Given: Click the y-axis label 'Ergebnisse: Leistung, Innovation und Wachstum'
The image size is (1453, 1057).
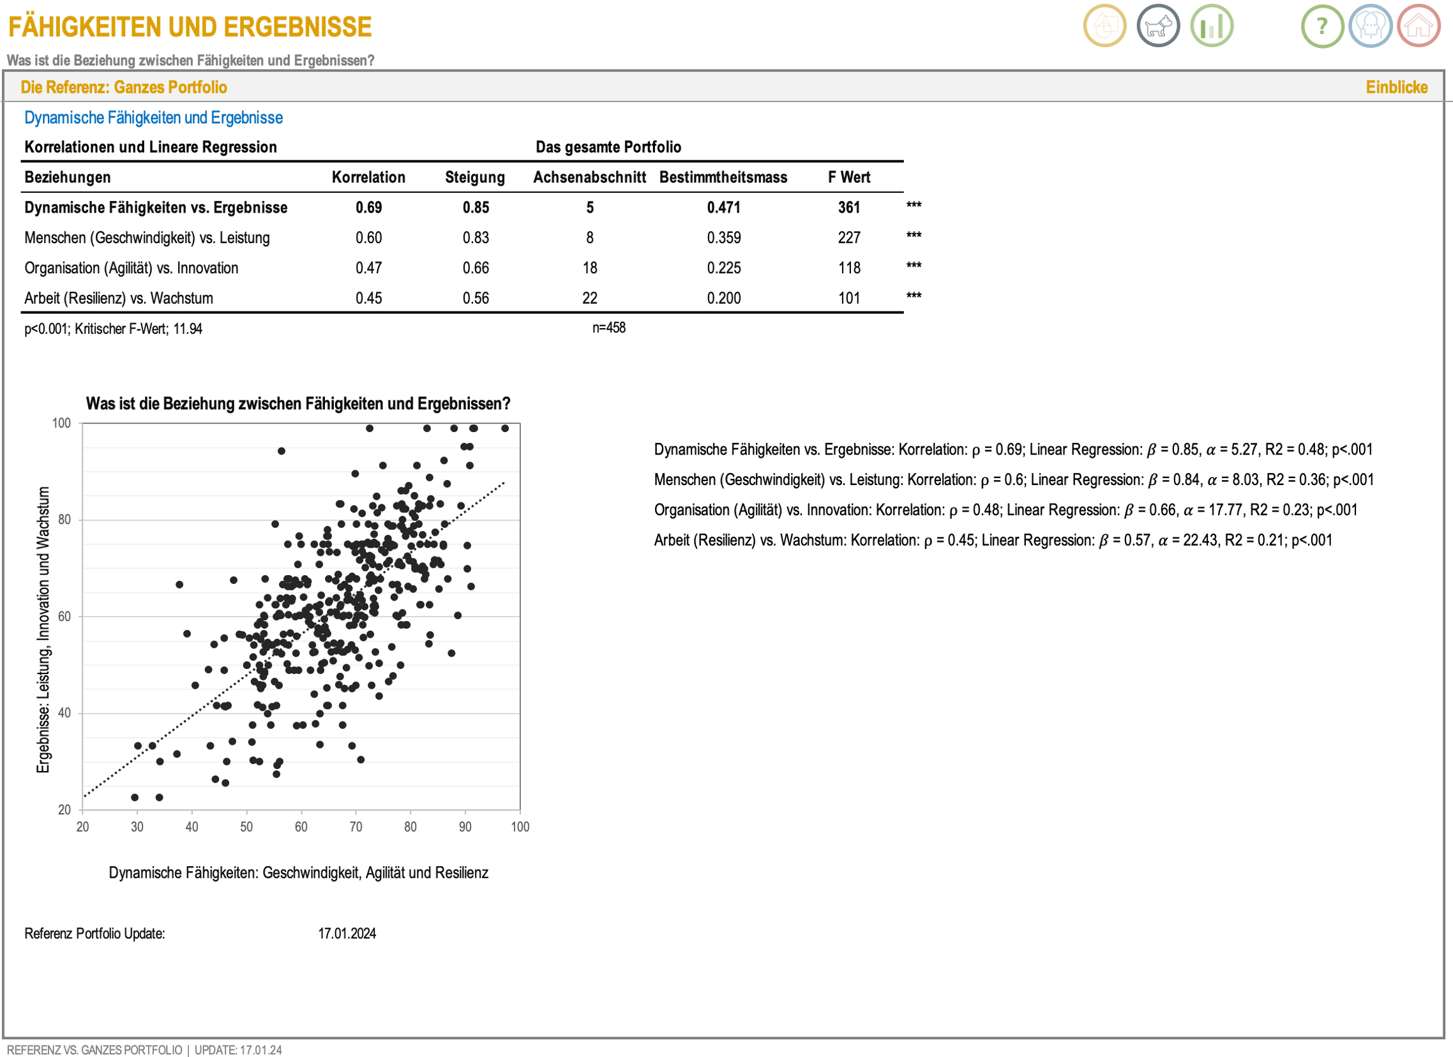Looking at the screenshot, I should (43, 630).
